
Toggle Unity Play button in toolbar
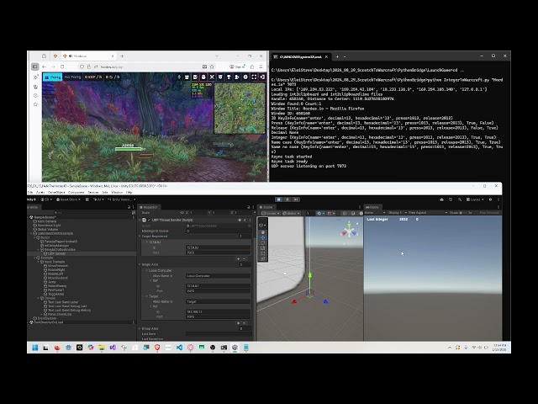pos(278,199)
